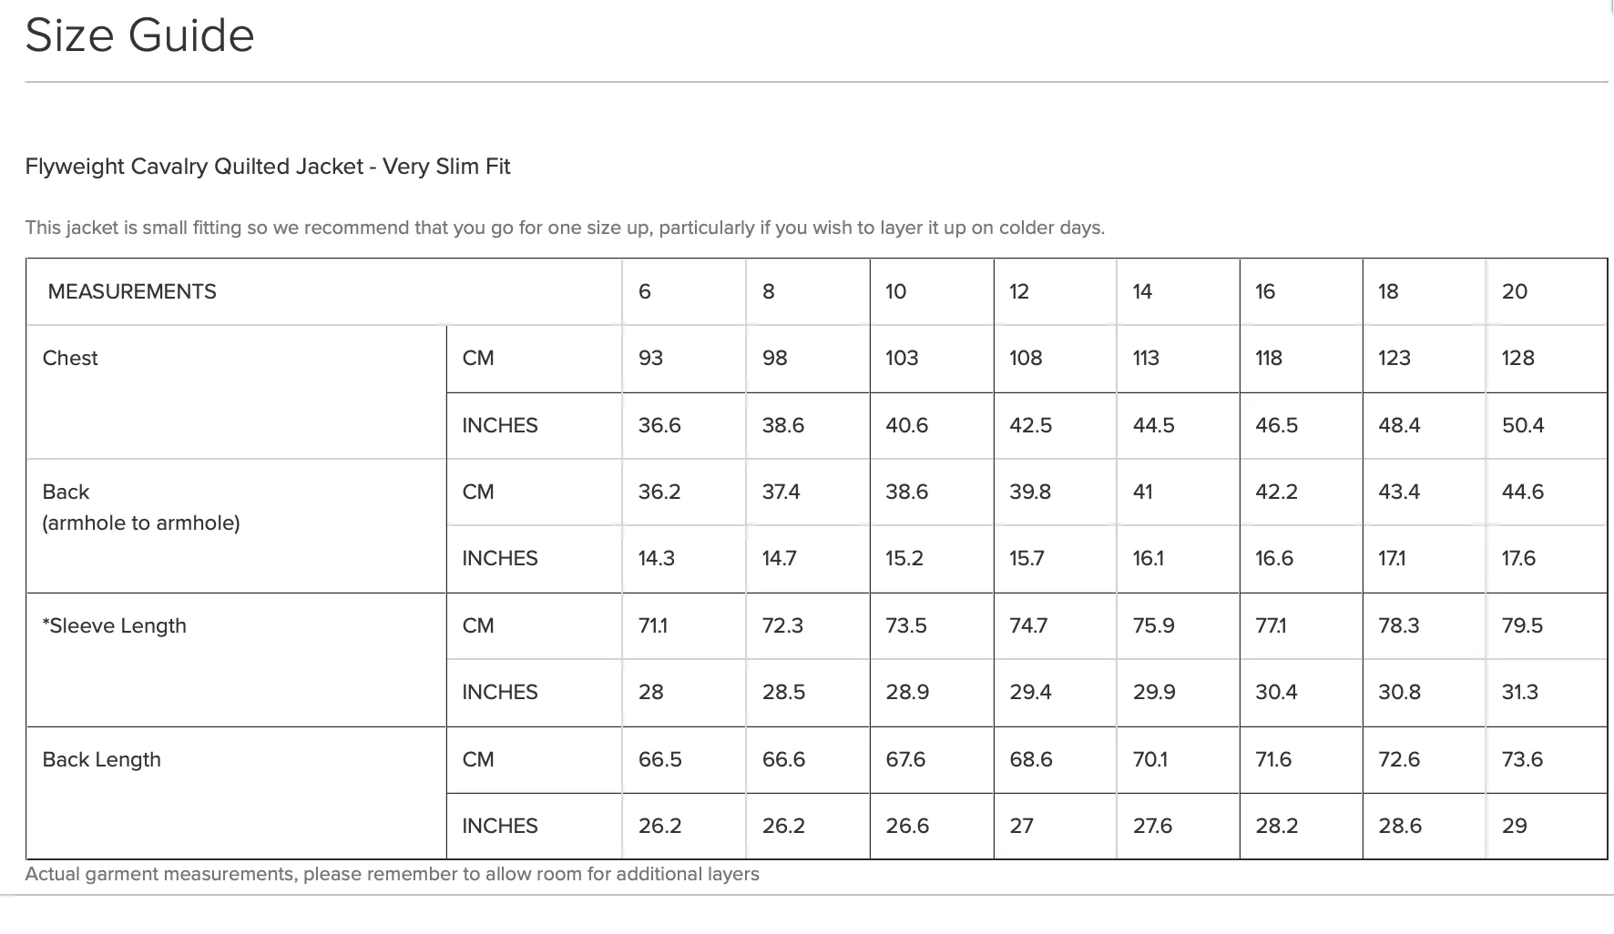Select the Flyweight Cavalry Quilted Jacket title
The image size is (1614, 934).
[268, 167]
